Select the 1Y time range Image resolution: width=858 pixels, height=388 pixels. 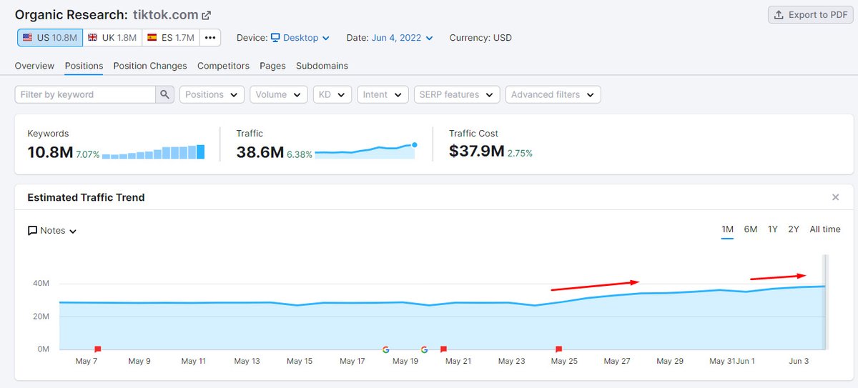pos(773,229)
